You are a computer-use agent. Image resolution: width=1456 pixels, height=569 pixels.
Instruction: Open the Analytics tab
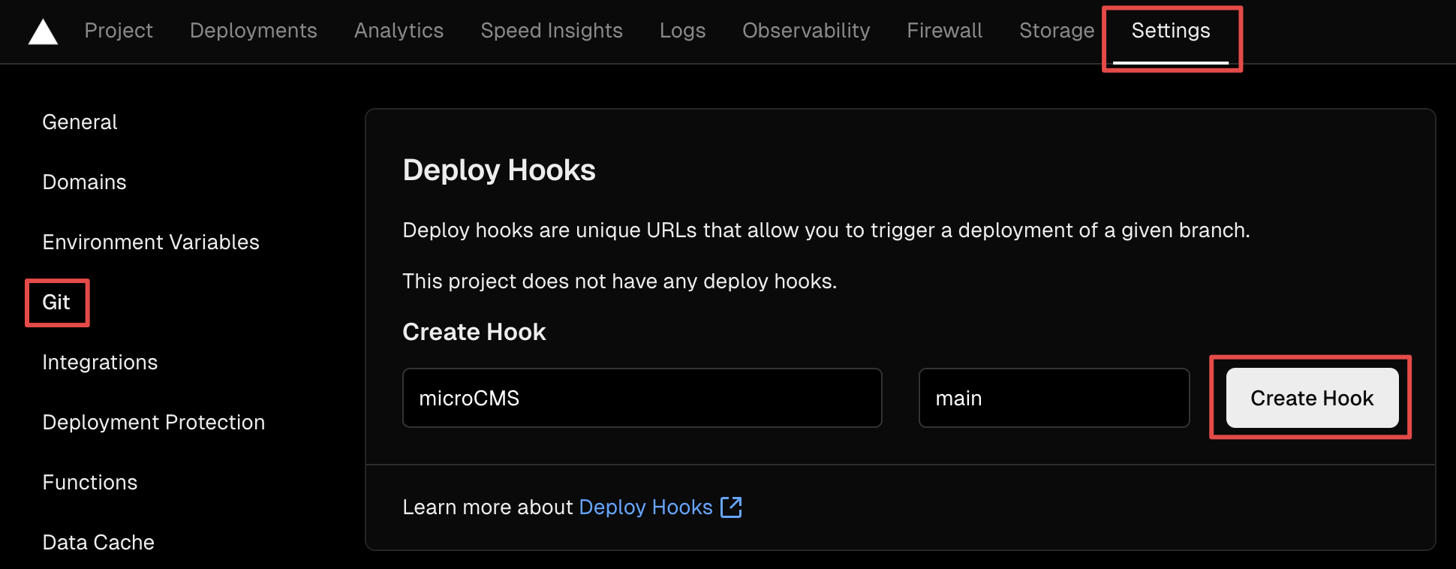399,31
